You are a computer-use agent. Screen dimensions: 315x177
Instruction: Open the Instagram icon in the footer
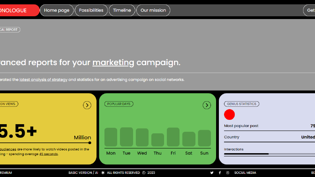pos(228,173)
